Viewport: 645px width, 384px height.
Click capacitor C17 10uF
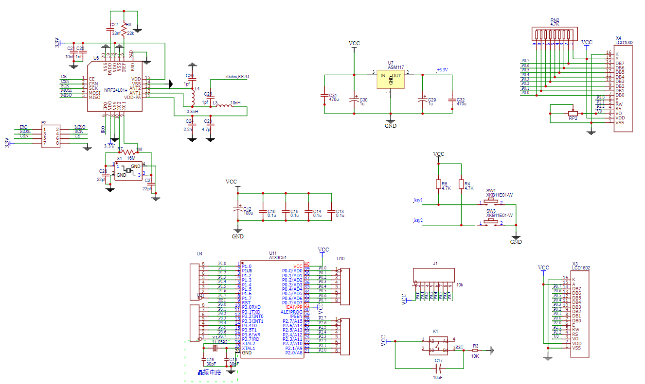(x=438, y=368)
